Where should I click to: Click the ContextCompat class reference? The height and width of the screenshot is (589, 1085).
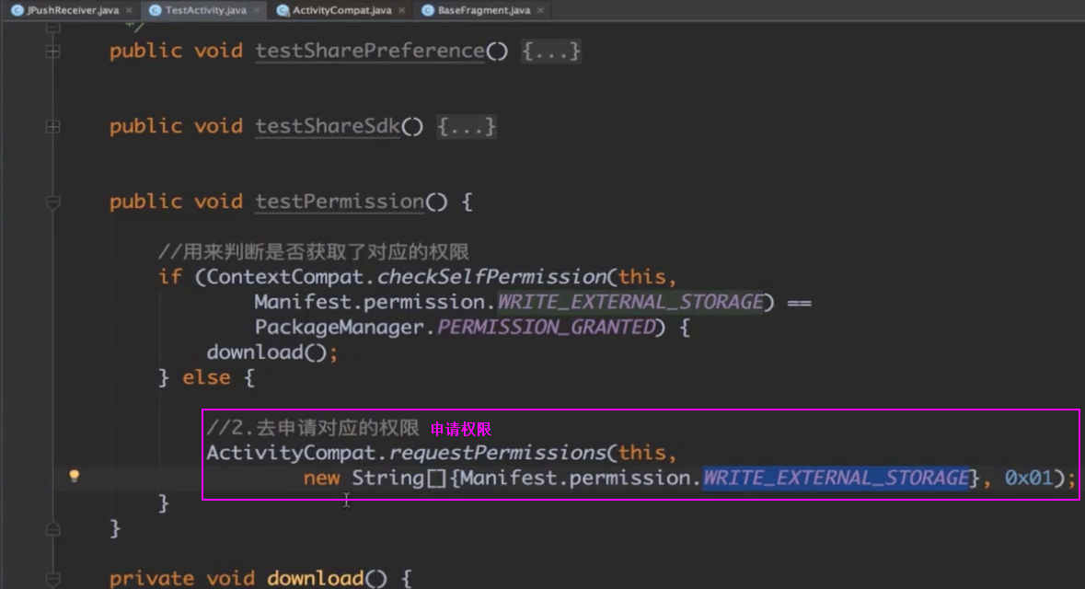285,277
